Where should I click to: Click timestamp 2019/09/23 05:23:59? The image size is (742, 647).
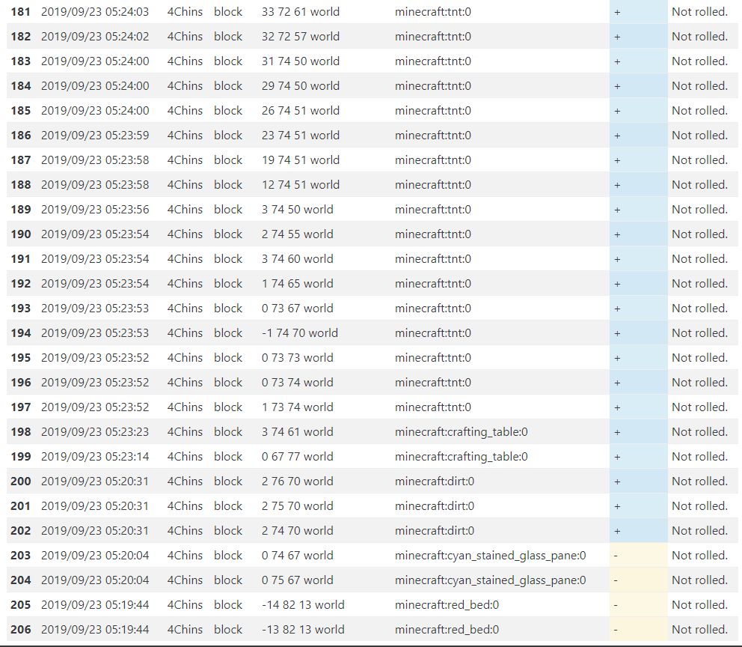tap(95, 135)
